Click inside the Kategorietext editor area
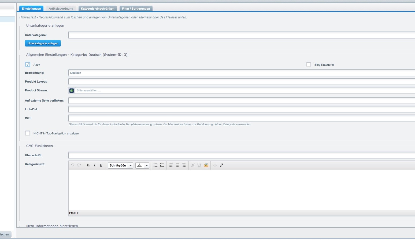The image size is (415, 240). tap(242, 190)
